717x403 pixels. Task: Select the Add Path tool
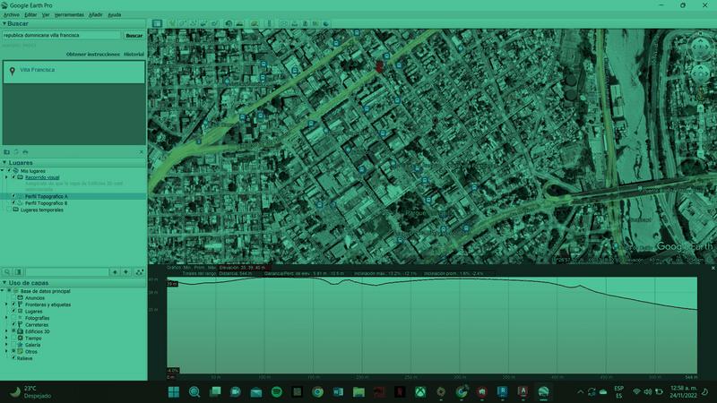click(193, 23)
